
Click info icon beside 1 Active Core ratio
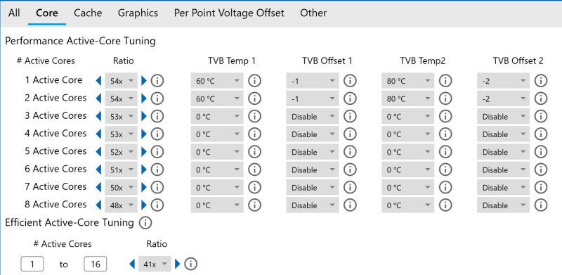click(x=157, y=81)
